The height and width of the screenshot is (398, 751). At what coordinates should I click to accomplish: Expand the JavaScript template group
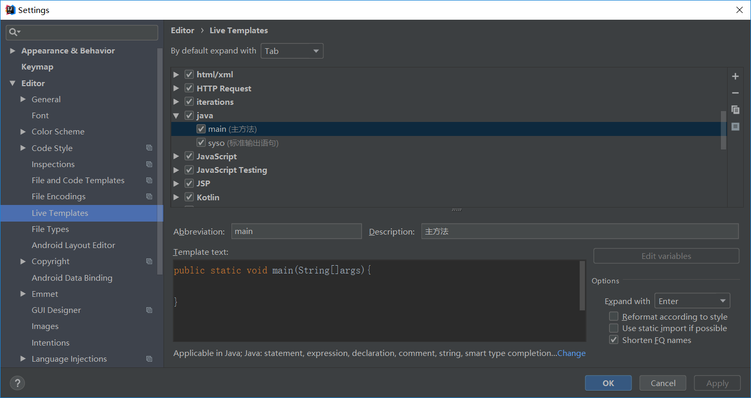pyautogui.click(x=176, y=156)
